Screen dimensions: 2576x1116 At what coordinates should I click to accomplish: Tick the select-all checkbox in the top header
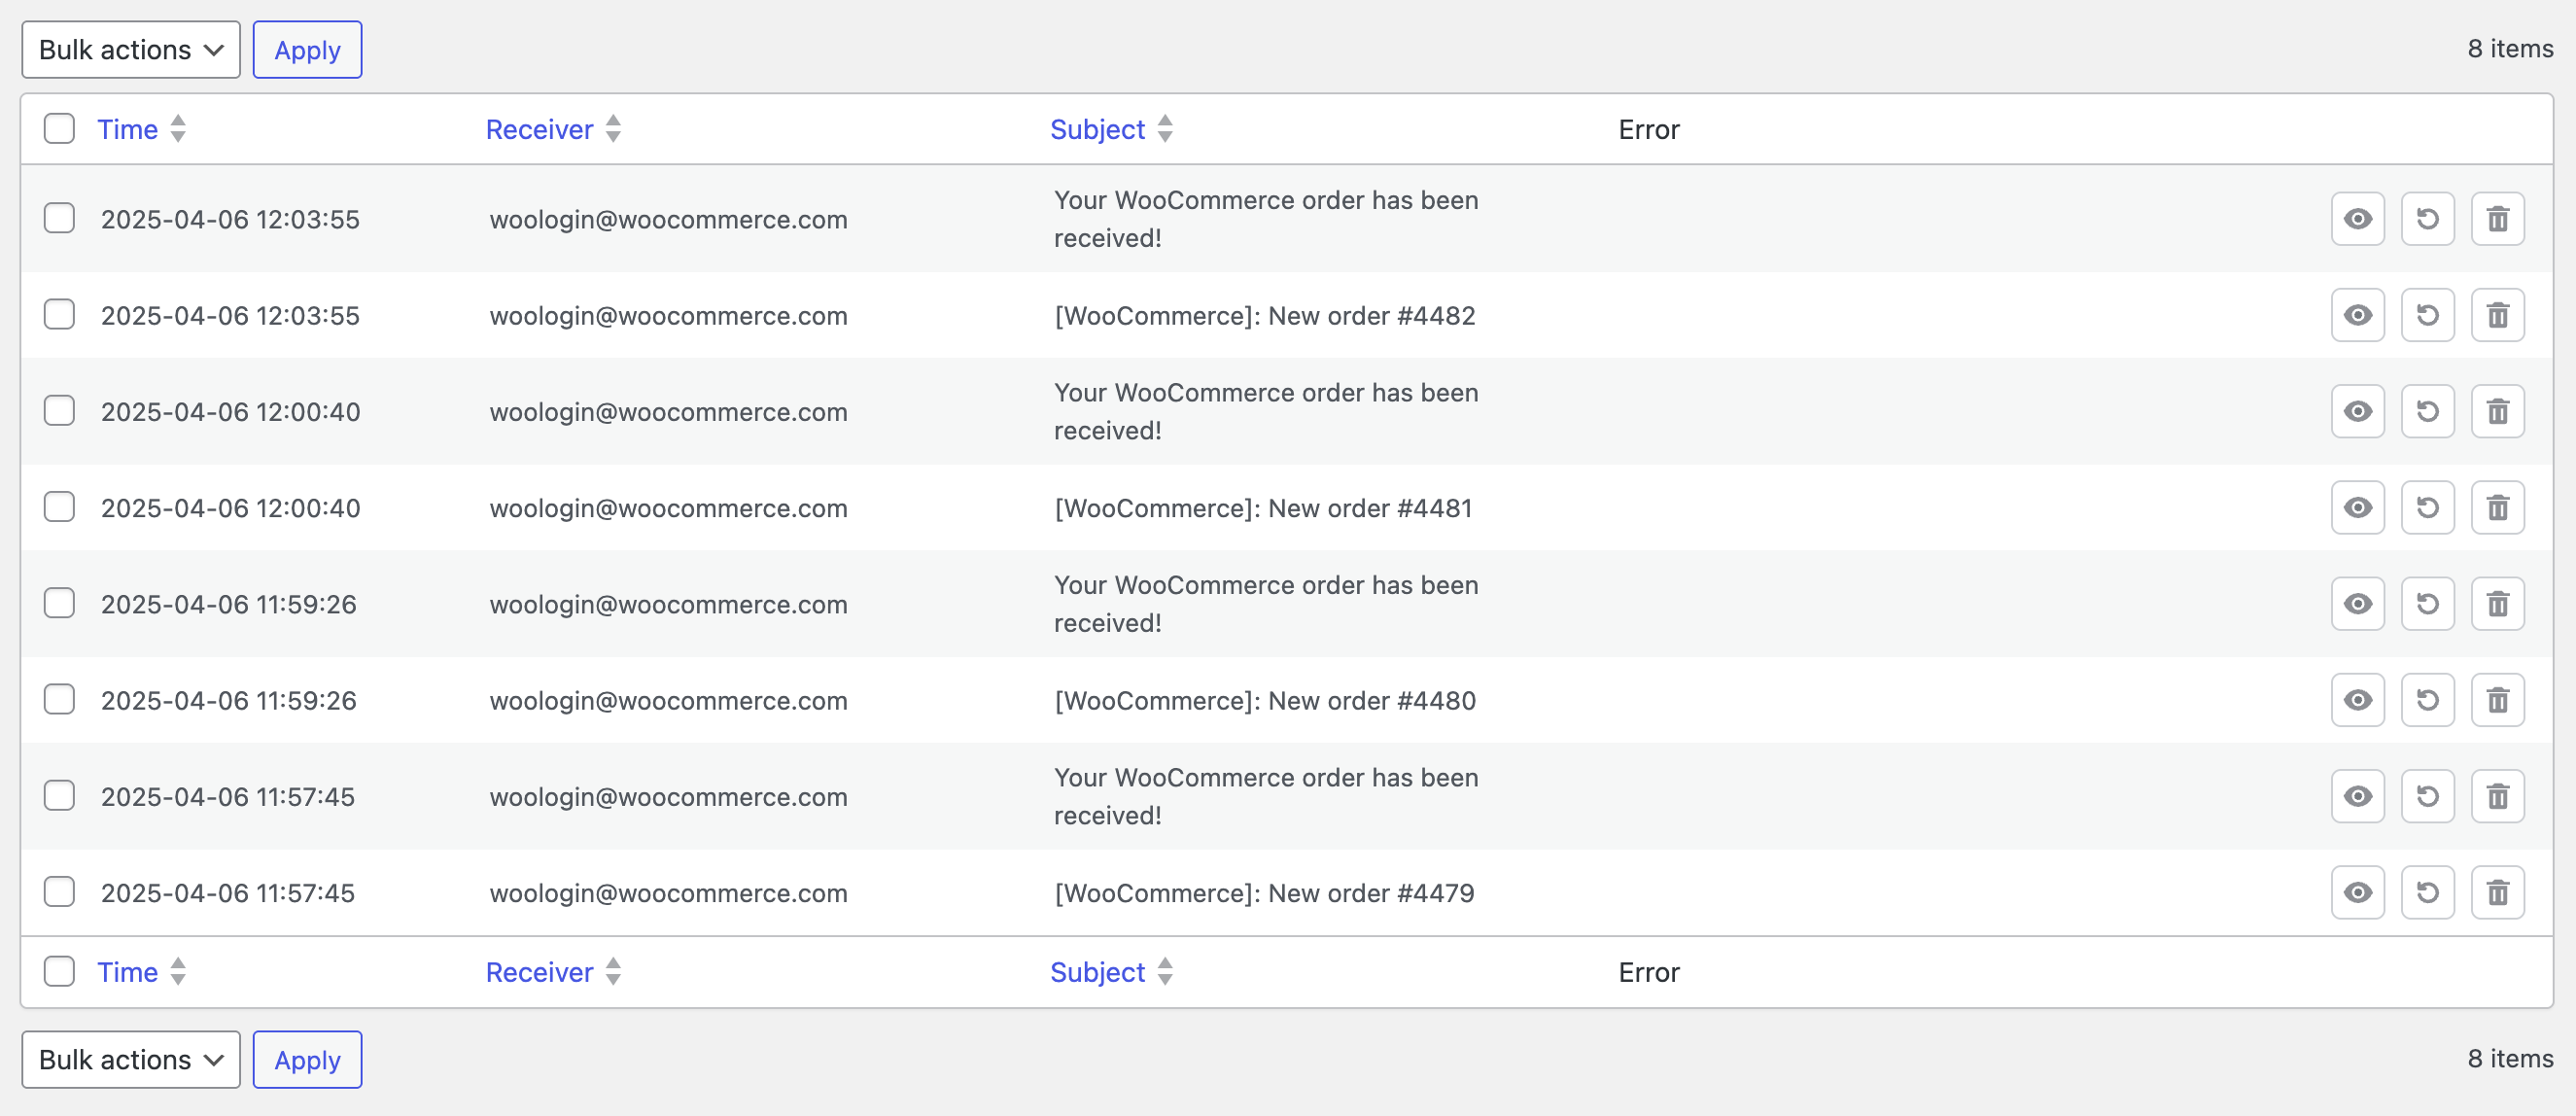59,129
